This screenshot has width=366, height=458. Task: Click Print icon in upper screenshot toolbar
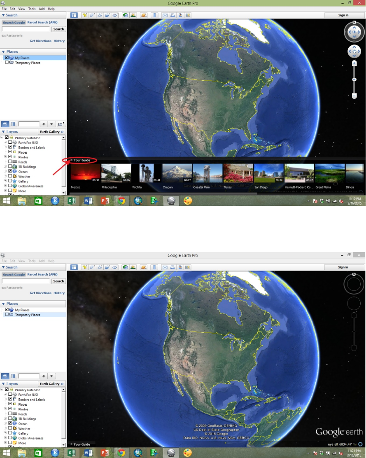coord(173,15)
